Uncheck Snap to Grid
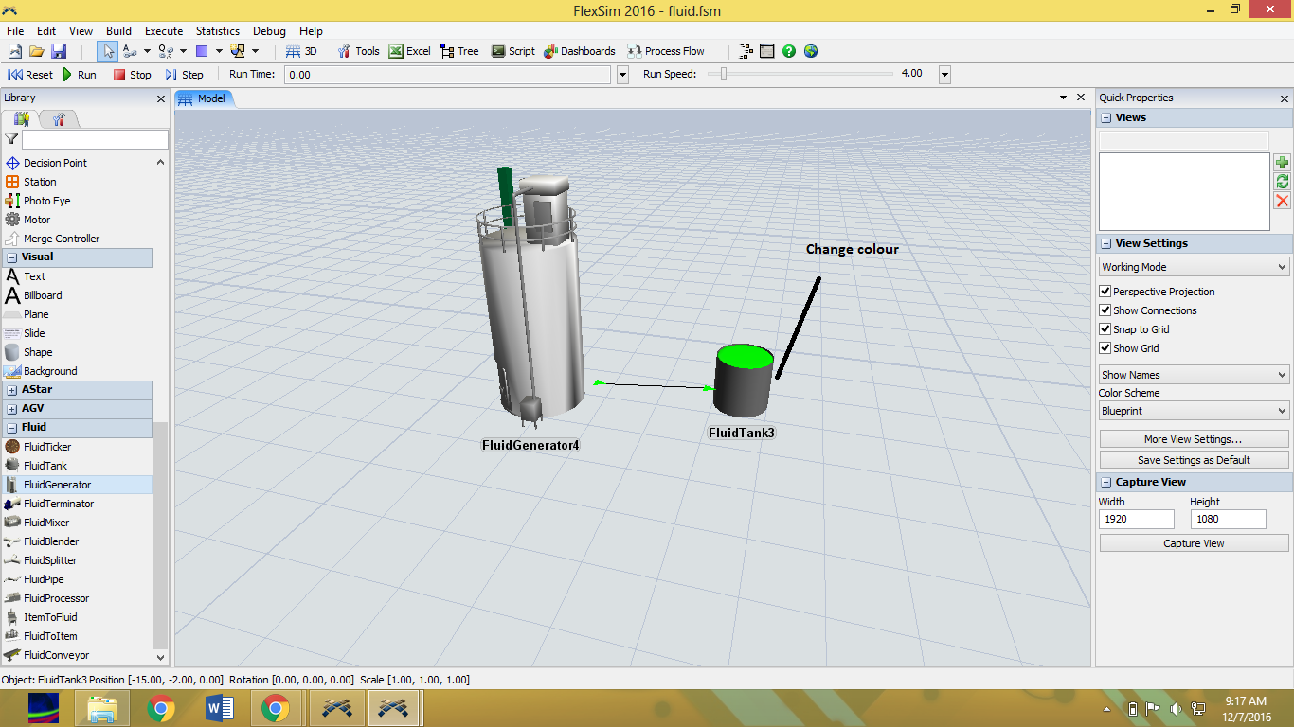Screen dimensions: 1294x727 tap(1105, 329)
